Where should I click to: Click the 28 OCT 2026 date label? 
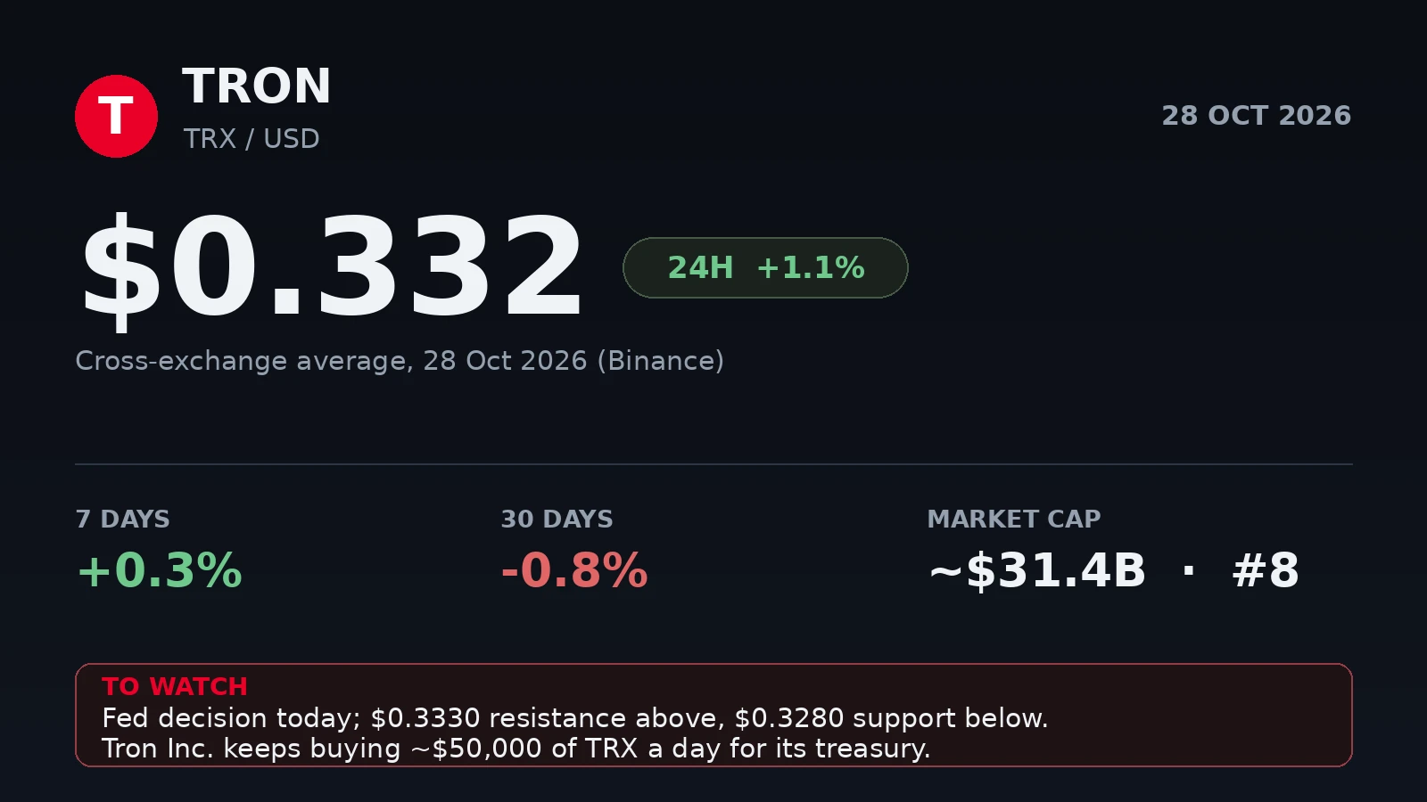tap(1256, 116)
